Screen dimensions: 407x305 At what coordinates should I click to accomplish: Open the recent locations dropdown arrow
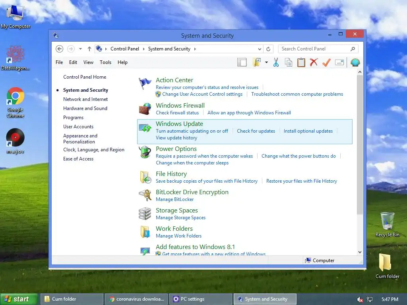[x=80, y=49]
